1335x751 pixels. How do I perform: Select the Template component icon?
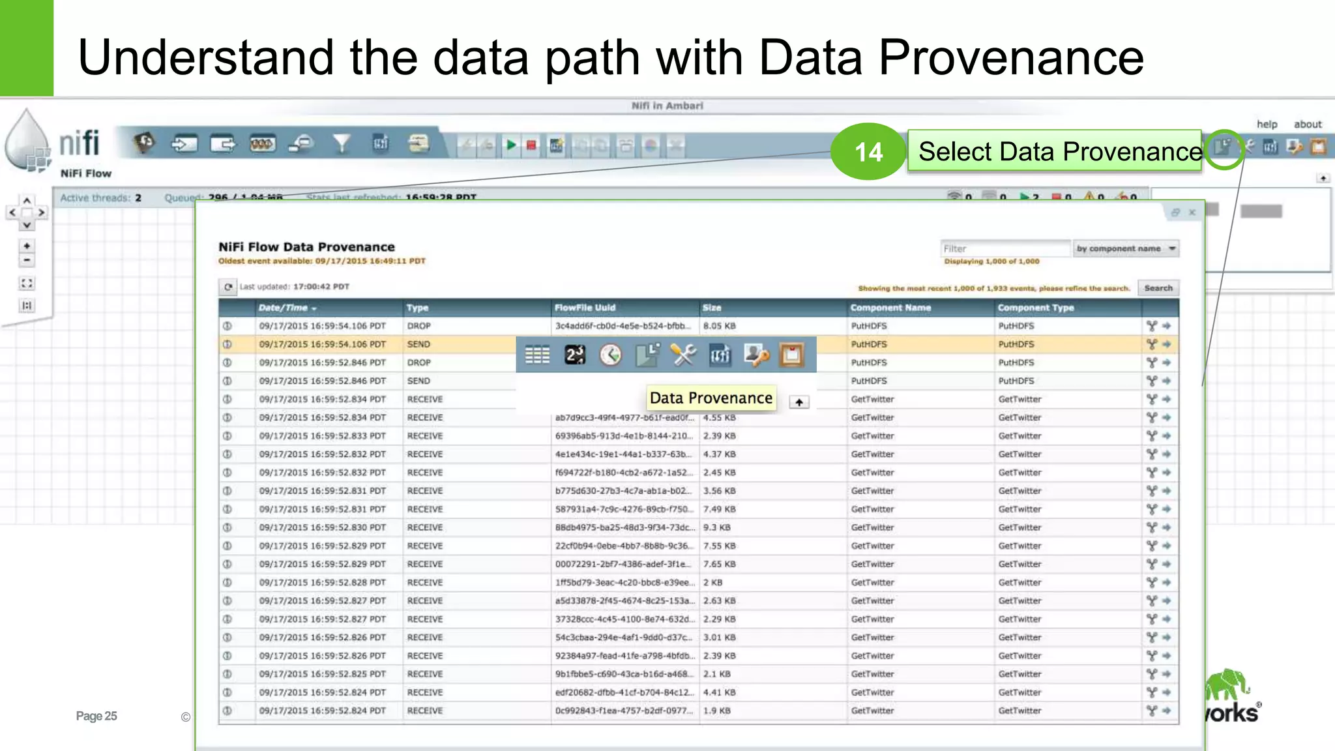pyautogui.click(x=381, y=143)
